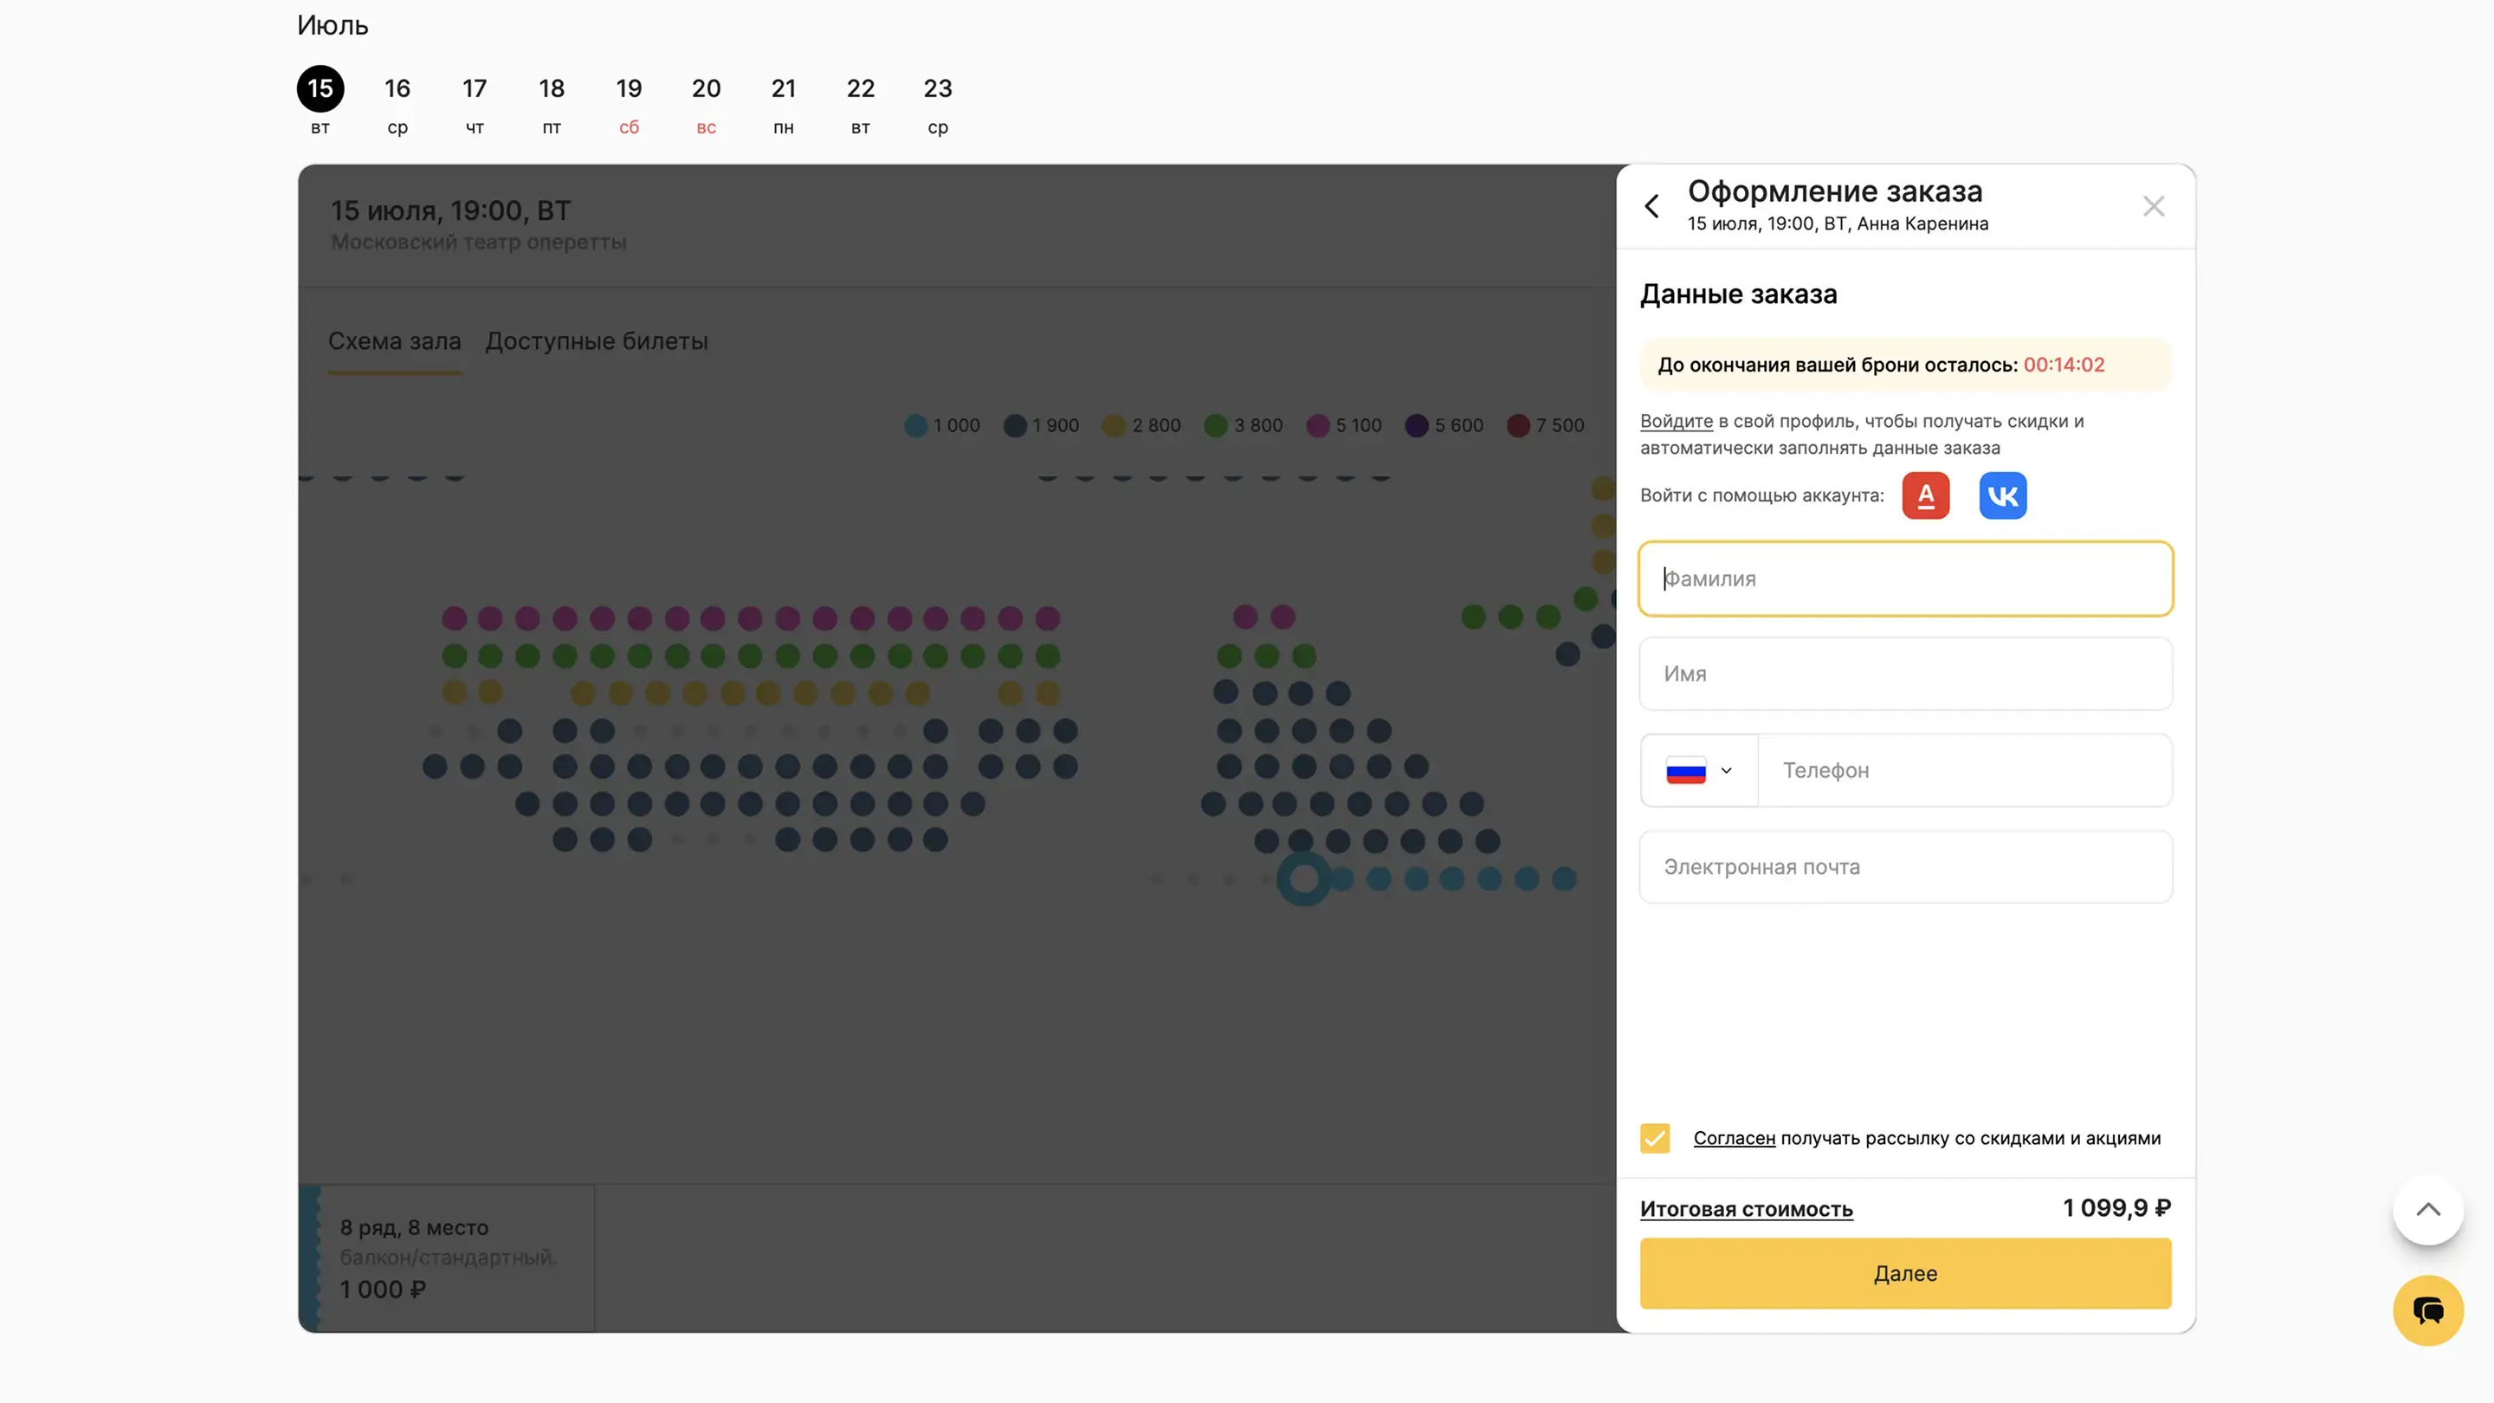
Task: Sign in with the VK icon
Action: click(2002, 495)
